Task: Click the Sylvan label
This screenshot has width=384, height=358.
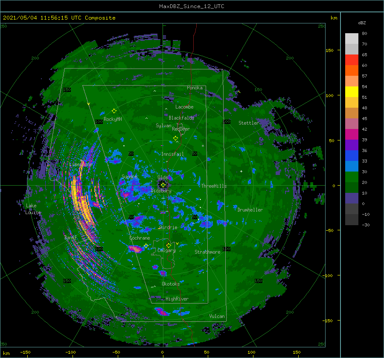Action: (163, 126)
